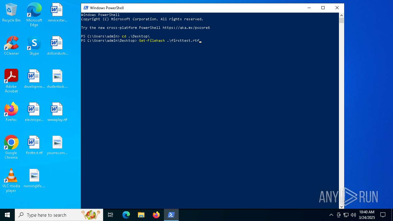Click the PowerShell vertical scrollbar thumb
Image resolution: width=393 pixels, height=221 pixels.
pos(341,20)
